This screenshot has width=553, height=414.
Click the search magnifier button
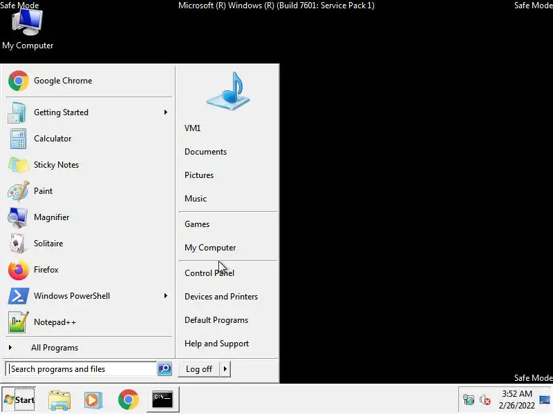[x=165, y=369]
